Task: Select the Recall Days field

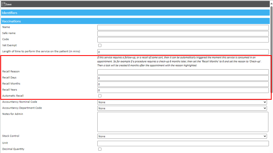Action: point(183,78)
